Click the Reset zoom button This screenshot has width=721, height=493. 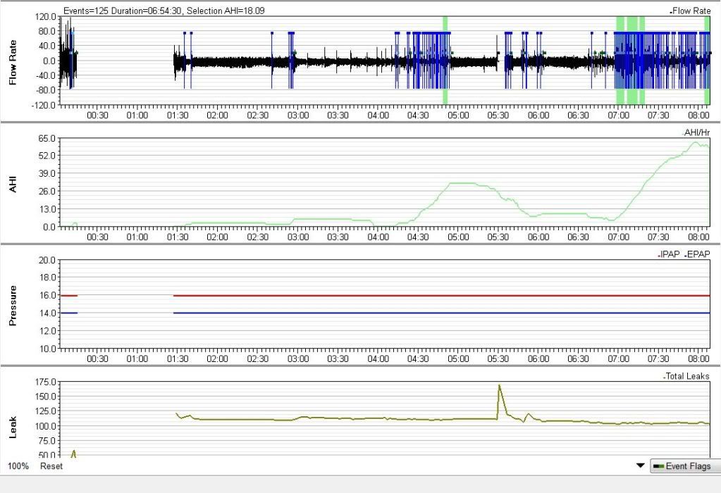click(51, 466)
